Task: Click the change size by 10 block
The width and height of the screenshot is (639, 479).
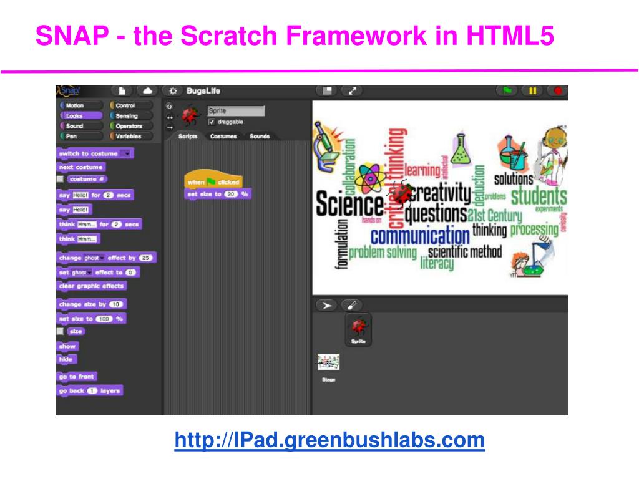Action: click(91, 304)
